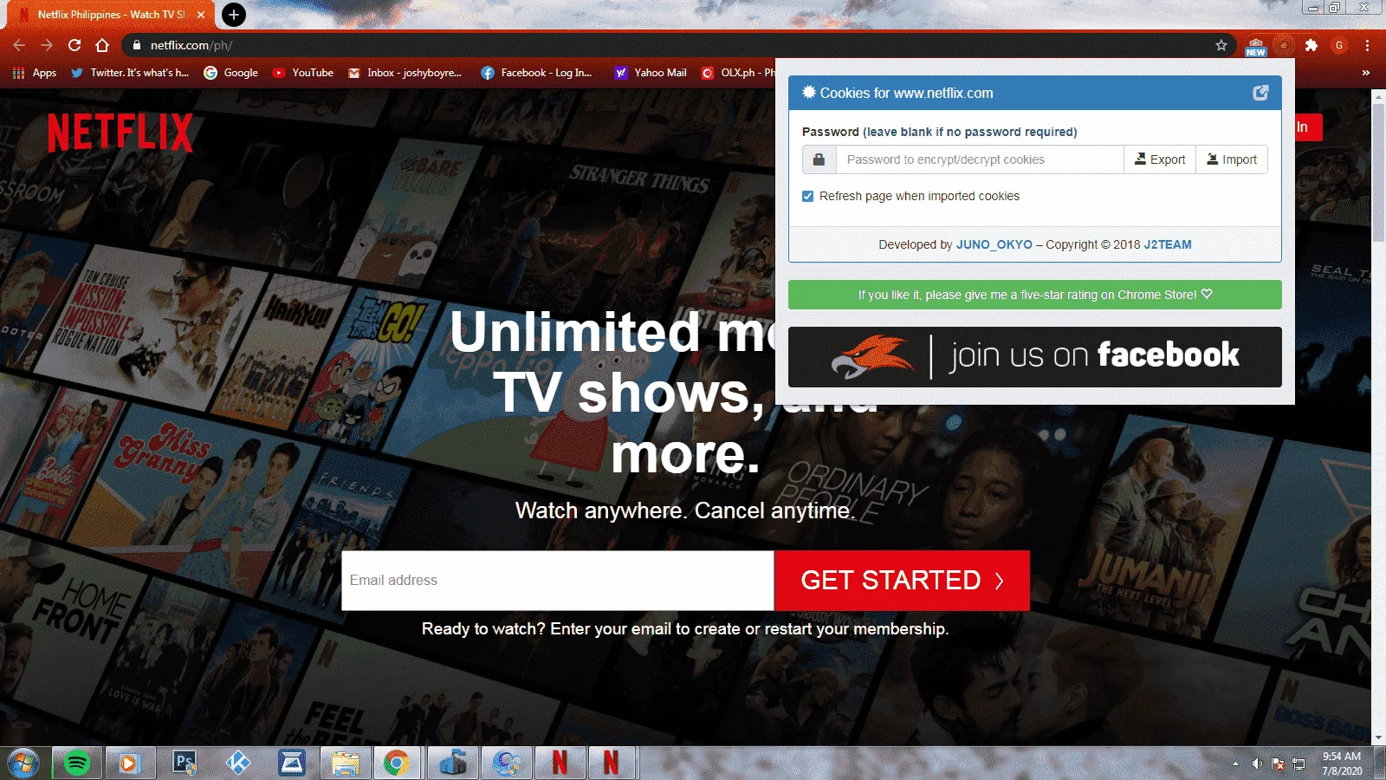Click the Email address field

557,581
